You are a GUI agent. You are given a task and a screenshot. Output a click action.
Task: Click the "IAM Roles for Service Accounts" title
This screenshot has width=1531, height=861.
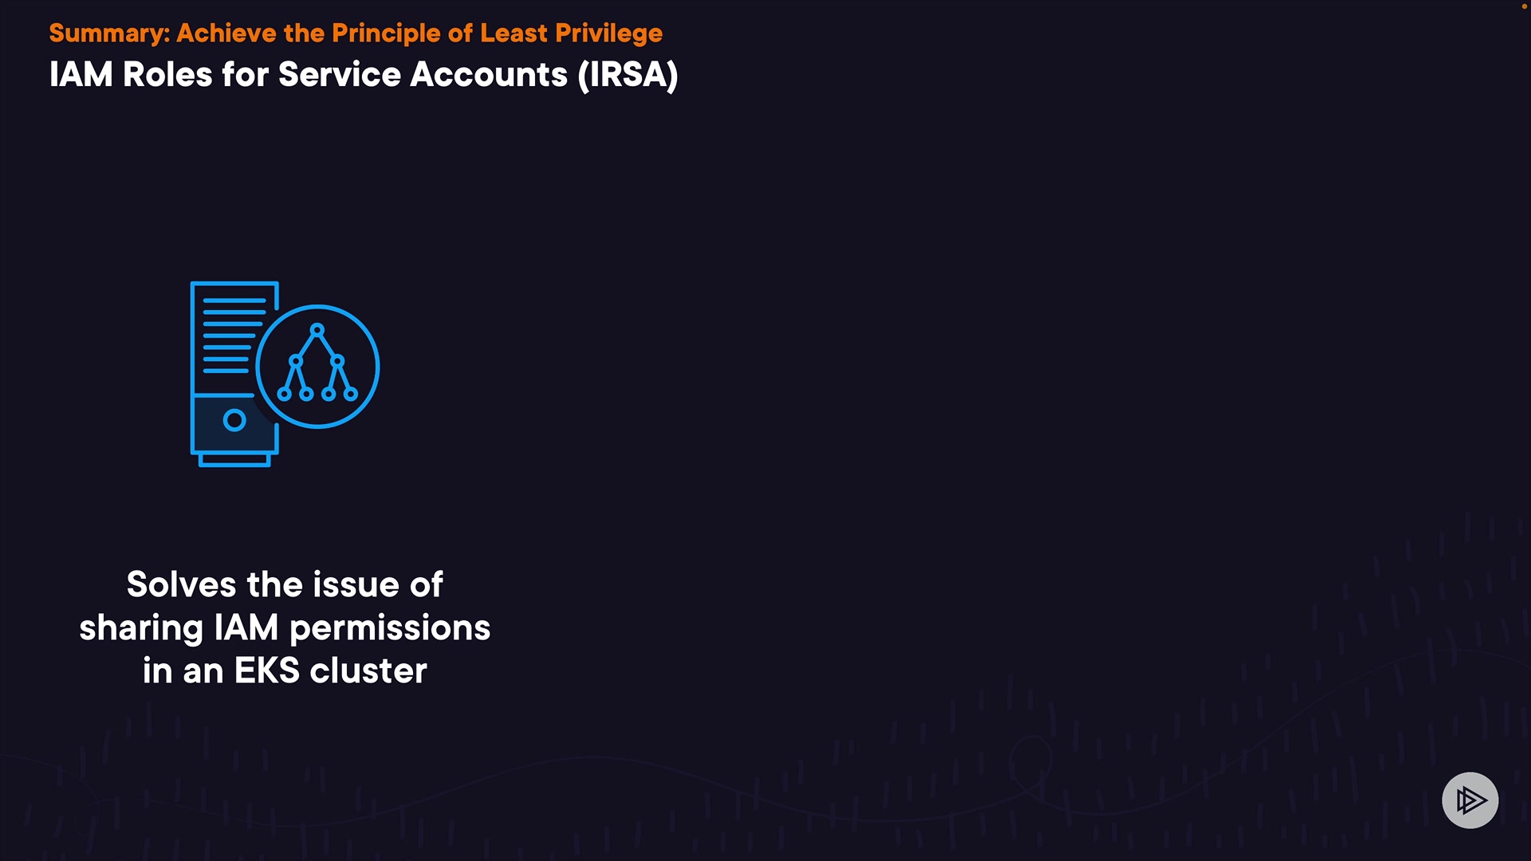pos(308,75)
